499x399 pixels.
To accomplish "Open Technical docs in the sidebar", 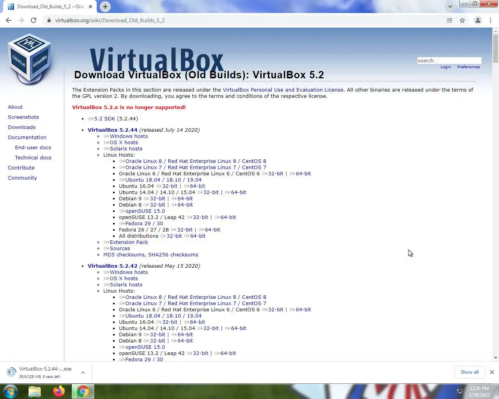I will [x=33, y=158].
